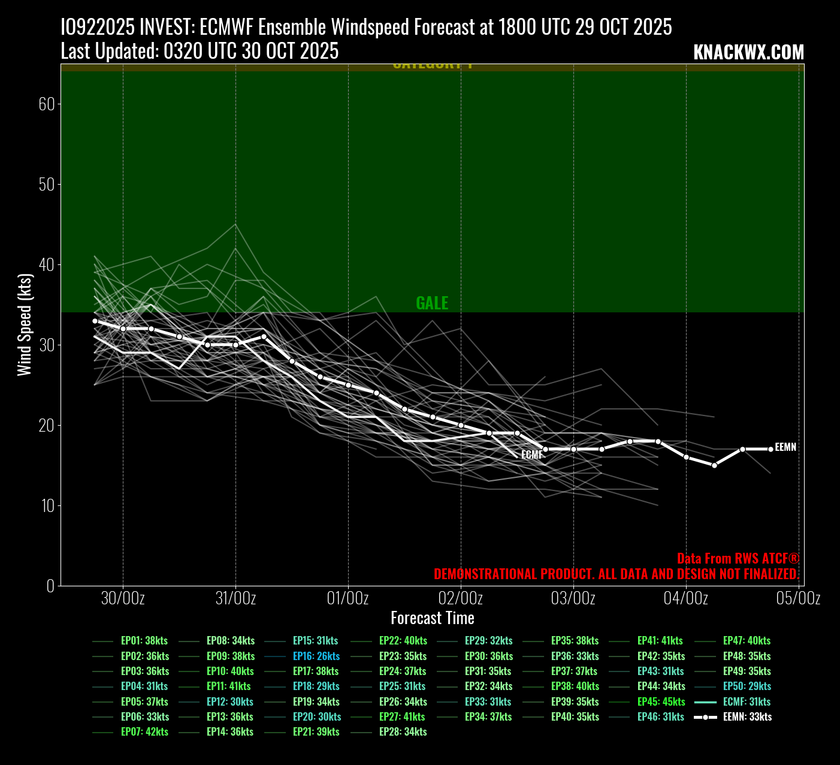Click the EEMN legend line marker swatch
This screenshot has width=840, height=765.
pyautogui.click(x=706, y=717)
